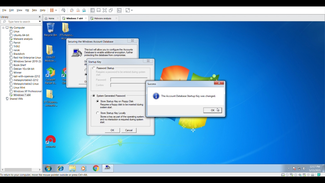Click Cancel in the Startup Key dialog
This screenshot has width=325, height=183.
pos(129,130)
